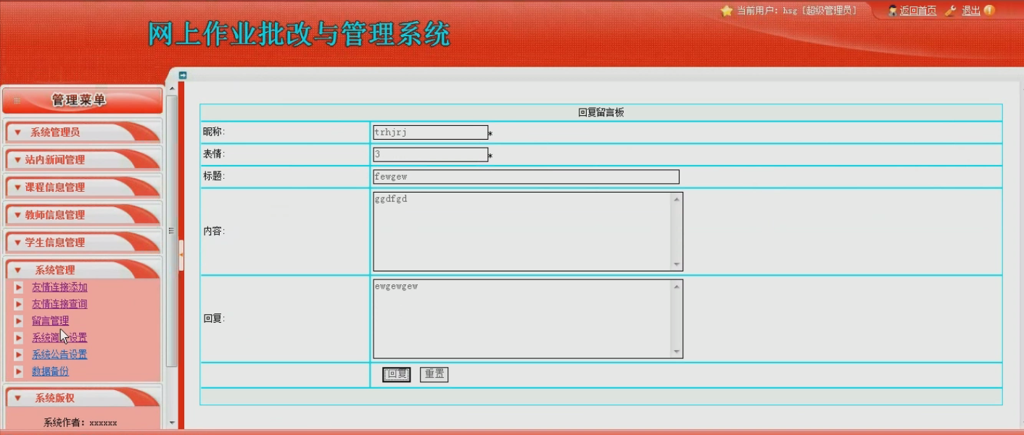Collapse the 系统管理 menu section
Screen dimensions: 1024x435
82,269
